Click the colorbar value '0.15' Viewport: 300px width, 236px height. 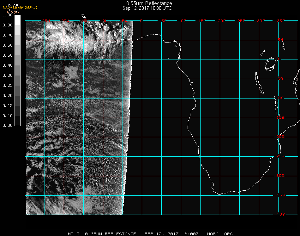(8, 106)
